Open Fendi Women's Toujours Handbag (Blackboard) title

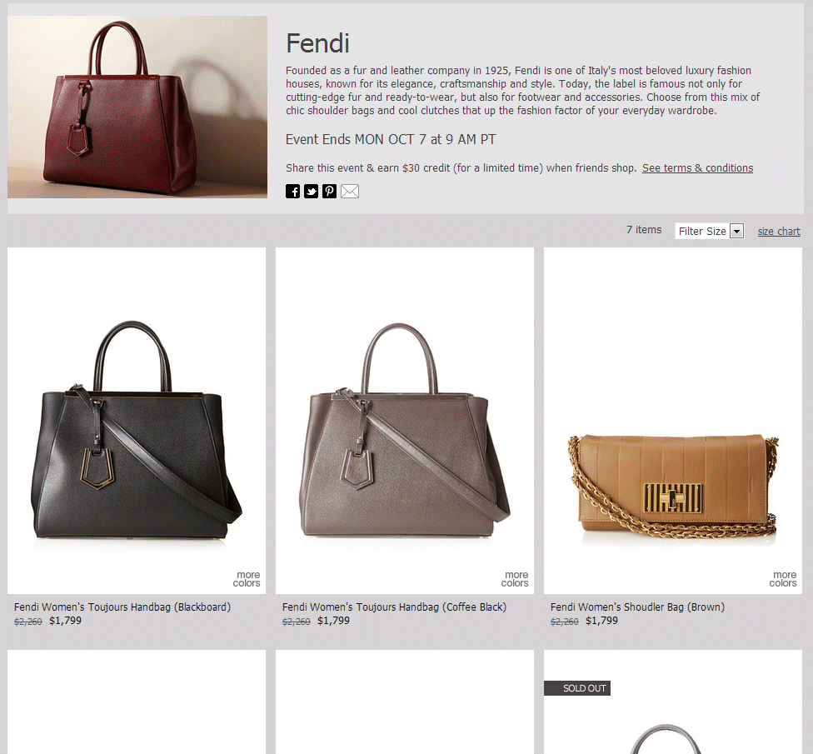pyautogui.click(x=122, y=607)
